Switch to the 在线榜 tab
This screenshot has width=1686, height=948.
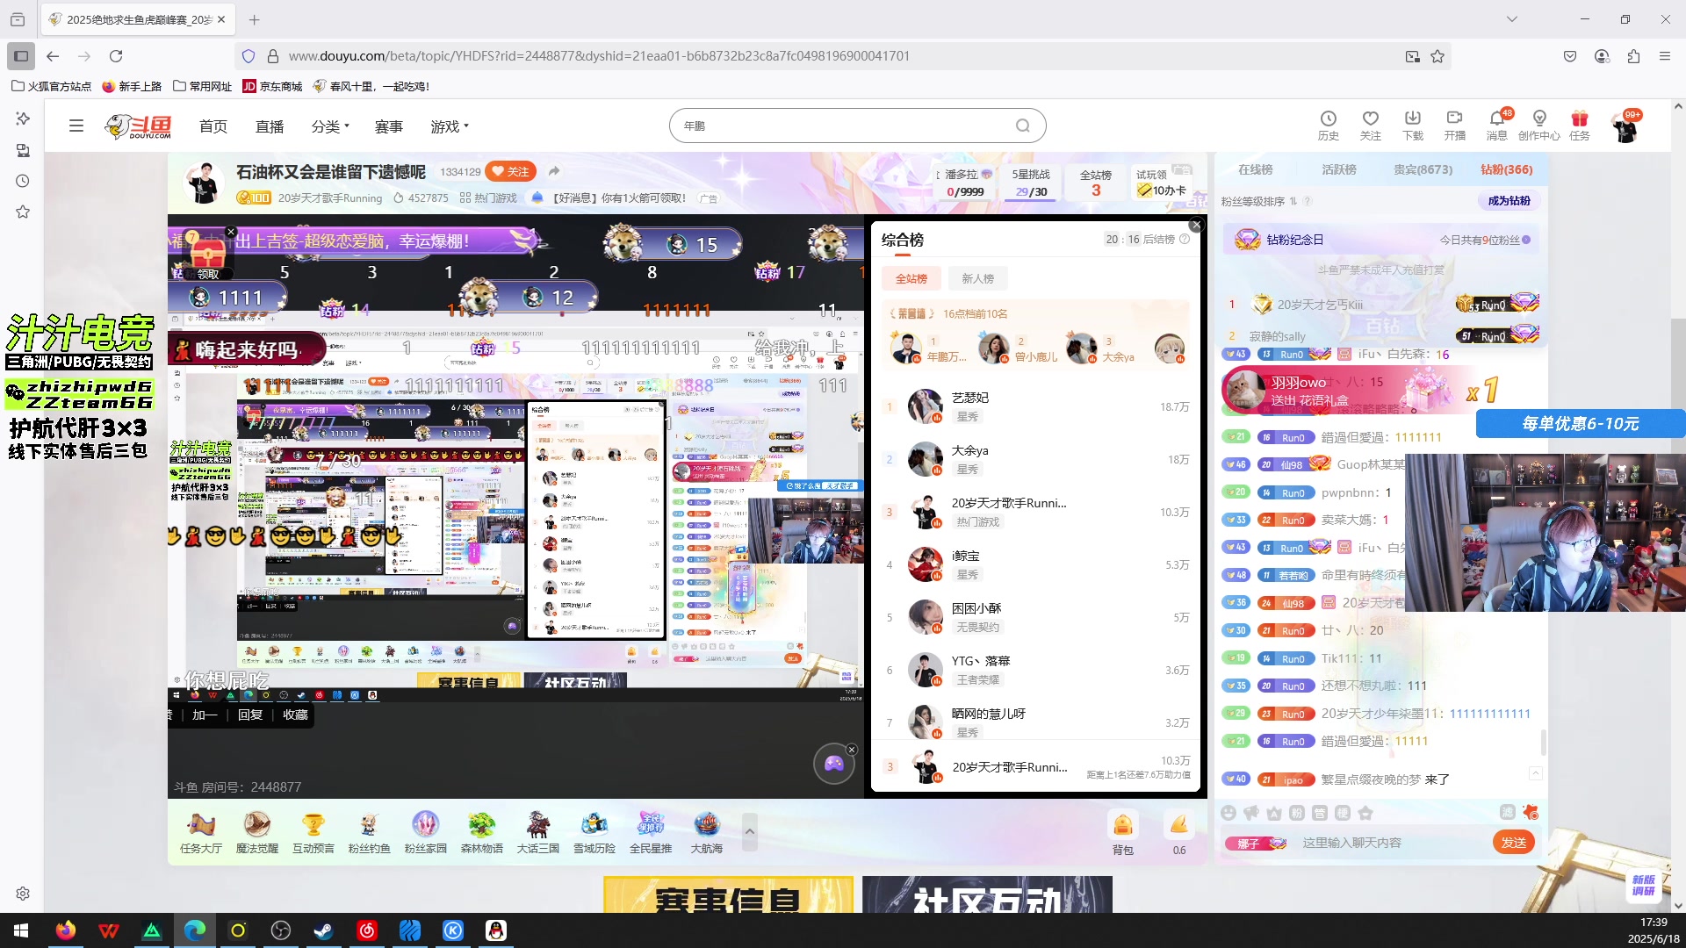coord(1255,169)
